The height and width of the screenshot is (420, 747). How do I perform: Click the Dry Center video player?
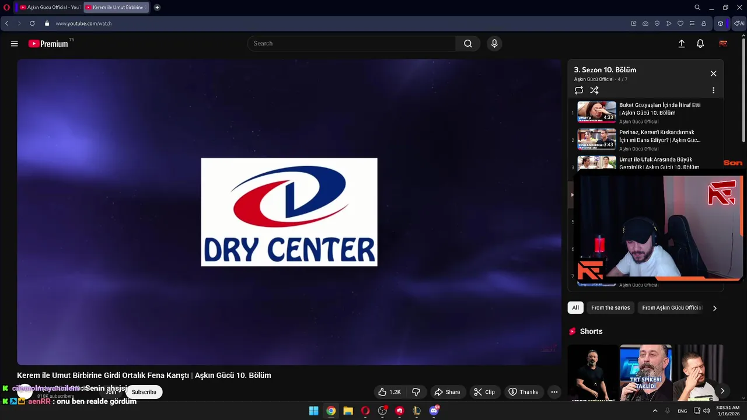(x=289, y=212)
